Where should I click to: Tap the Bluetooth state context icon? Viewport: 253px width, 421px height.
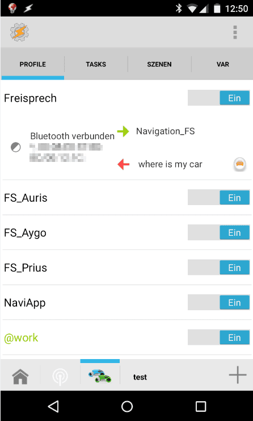click(x=15, y=148)
